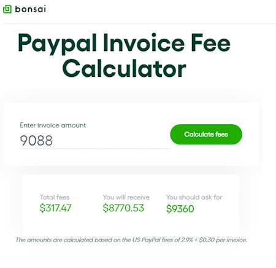Click the dollar sign before 9360
This screenshot has height=268, width=276.
click(x=169, y=209)
